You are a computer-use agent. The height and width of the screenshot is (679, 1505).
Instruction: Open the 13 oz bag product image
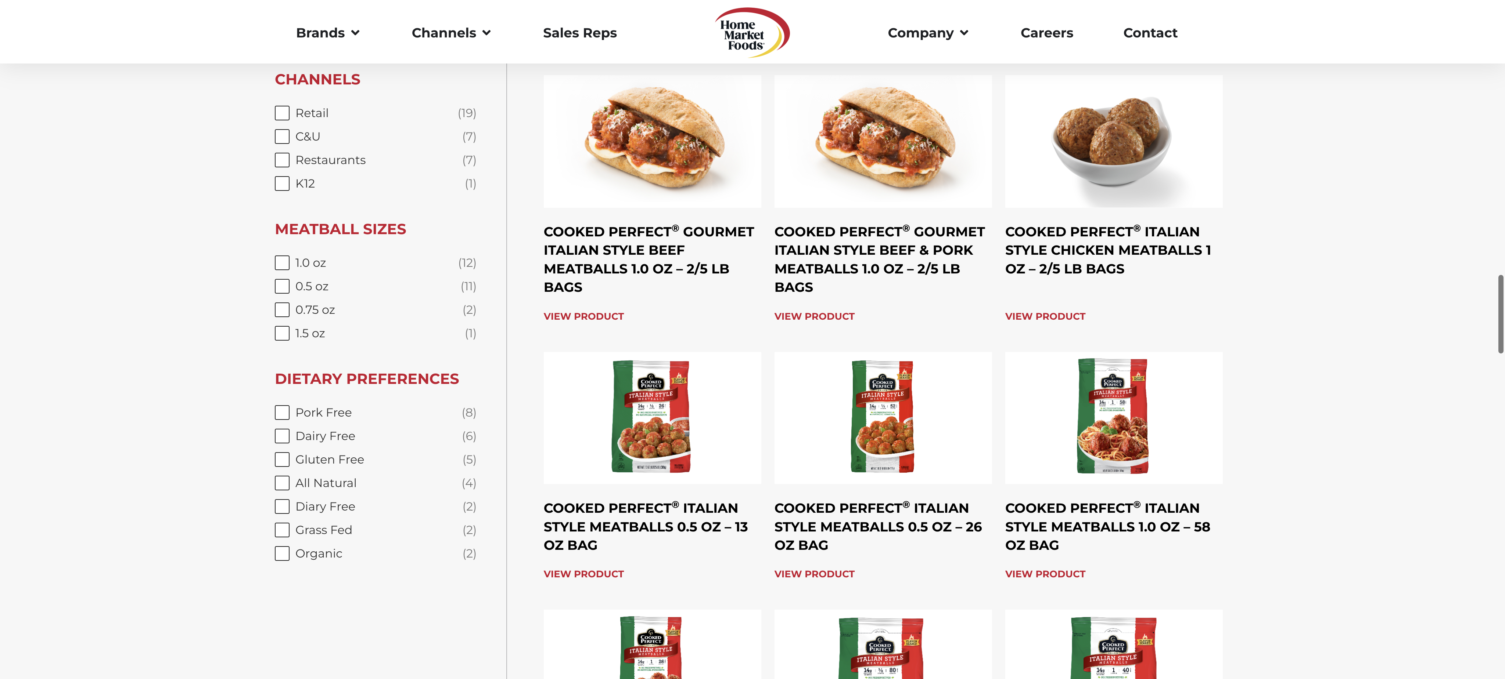pos(652,417)
